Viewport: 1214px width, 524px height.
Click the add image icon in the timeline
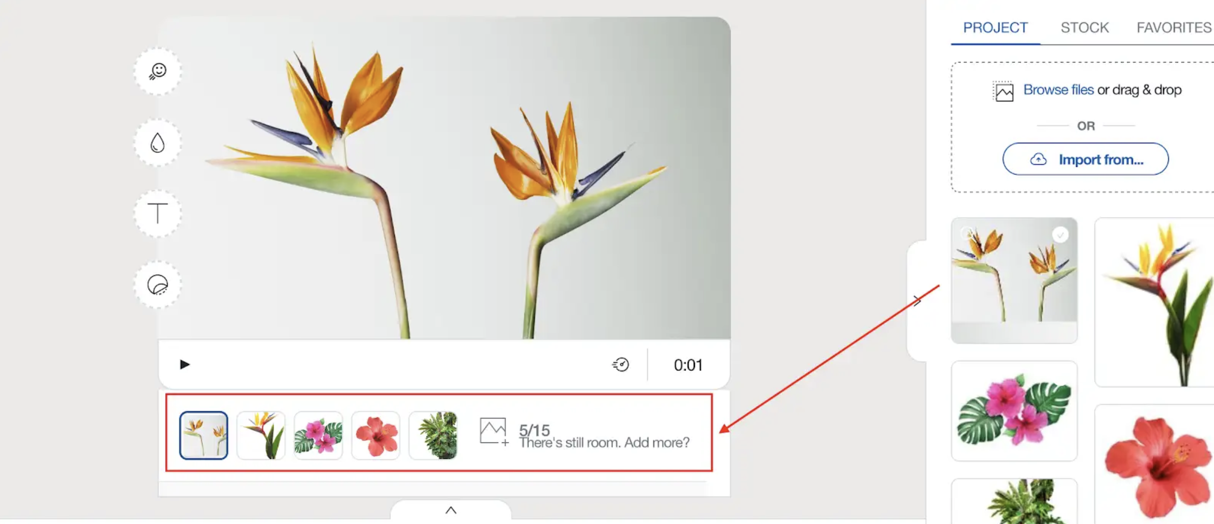point(494,431)
